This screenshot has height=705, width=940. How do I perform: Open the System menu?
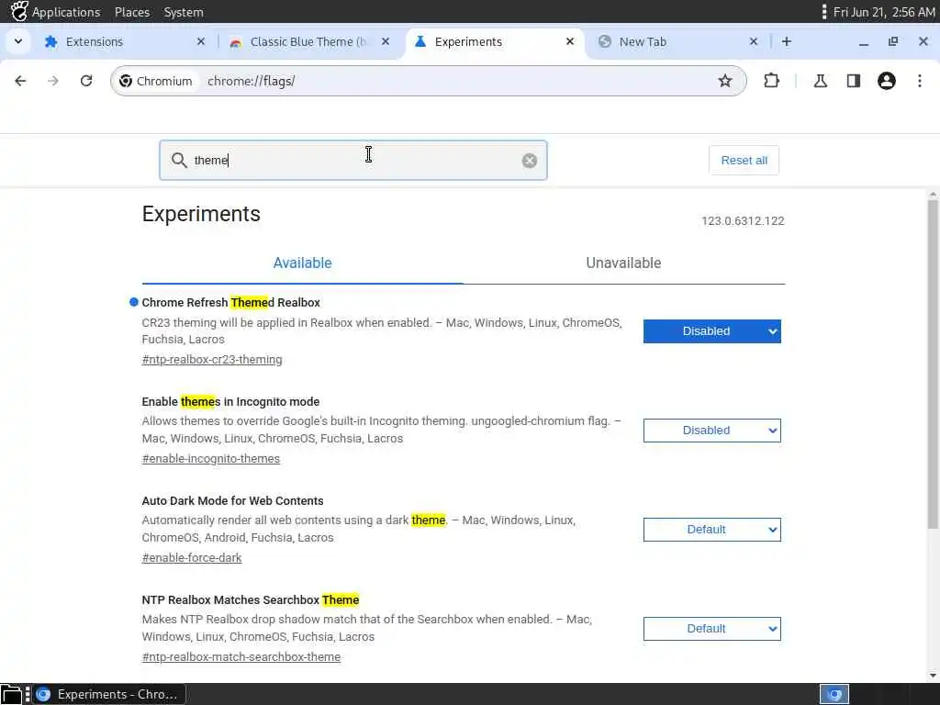[x=184, y=12]
